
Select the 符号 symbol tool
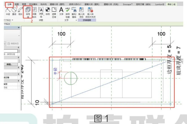(x=48, y=11)
